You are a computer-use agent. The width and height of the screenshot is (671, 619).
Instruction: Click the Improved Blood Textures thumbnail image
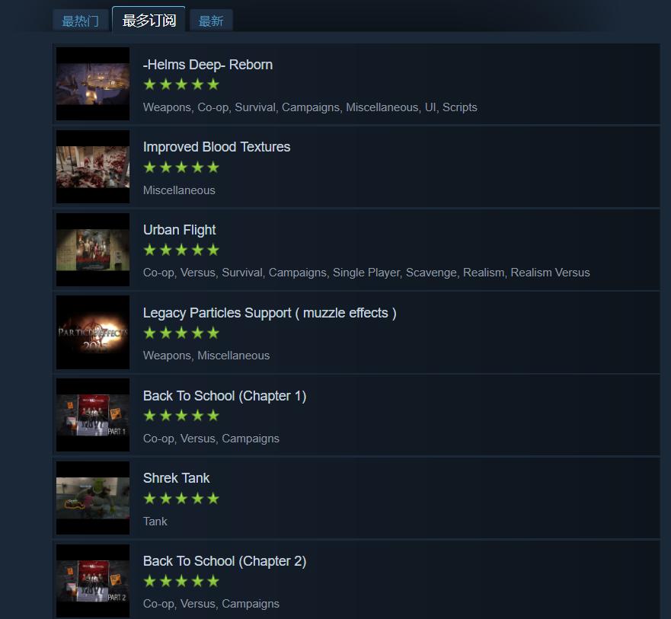click(x=93, y=167)
